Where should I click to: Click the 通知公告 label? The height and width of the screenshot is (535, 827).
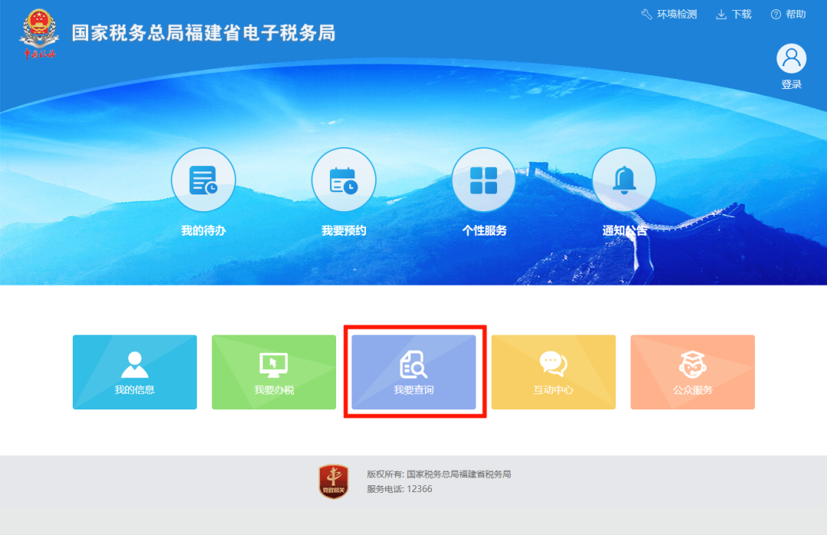pos(625,230)
